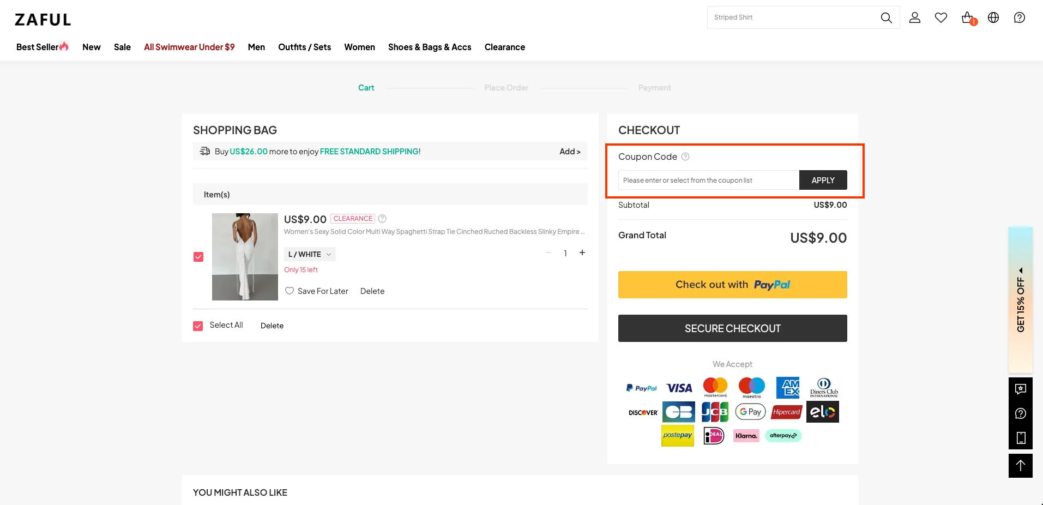Click the Discover payment logo
The image size is (1043, 505).
[643, 412]
